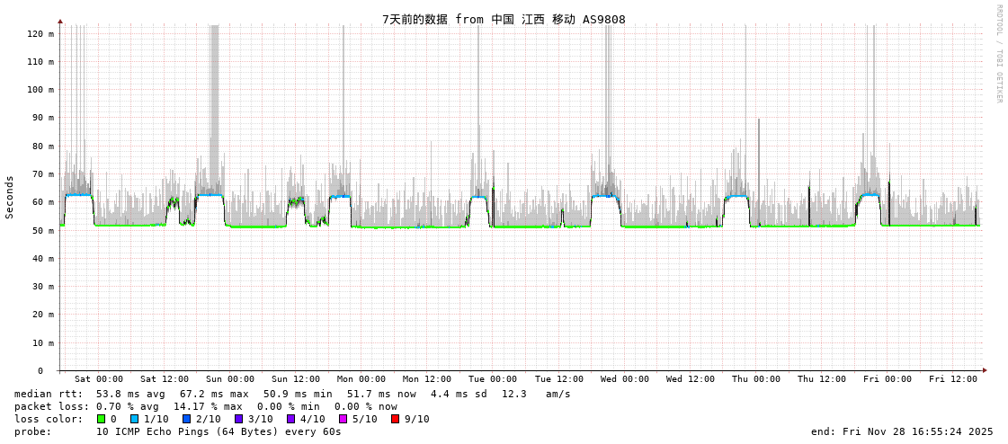Select the magenta 5/10 loss color swatch
This screenshot has height=444, width=1008.
click(343, 419)
